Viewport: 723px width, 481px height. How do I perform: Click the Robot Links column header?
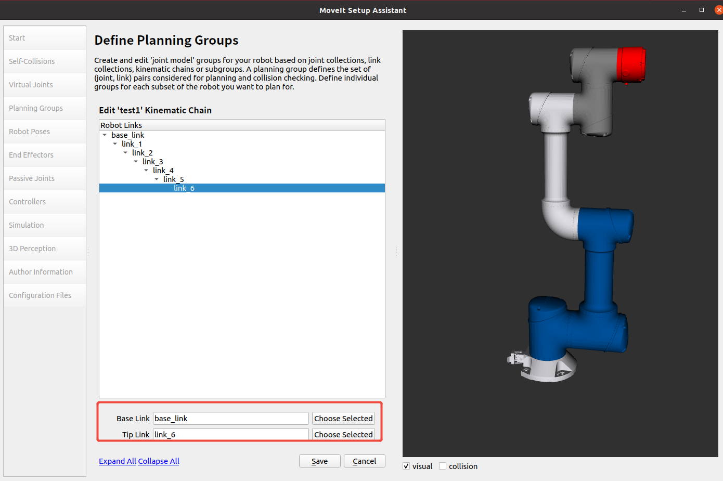click(x=242, y=125)
